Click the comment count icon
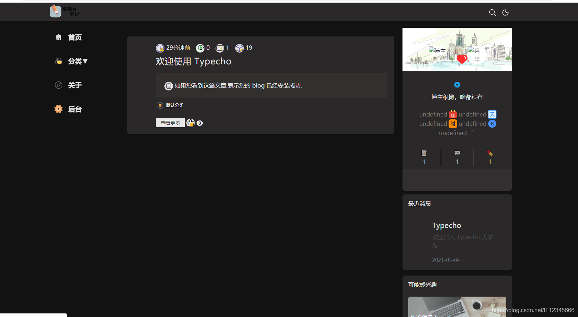Image resolution: width=578 pixels, height=317 pixels. tap(220, 48)
